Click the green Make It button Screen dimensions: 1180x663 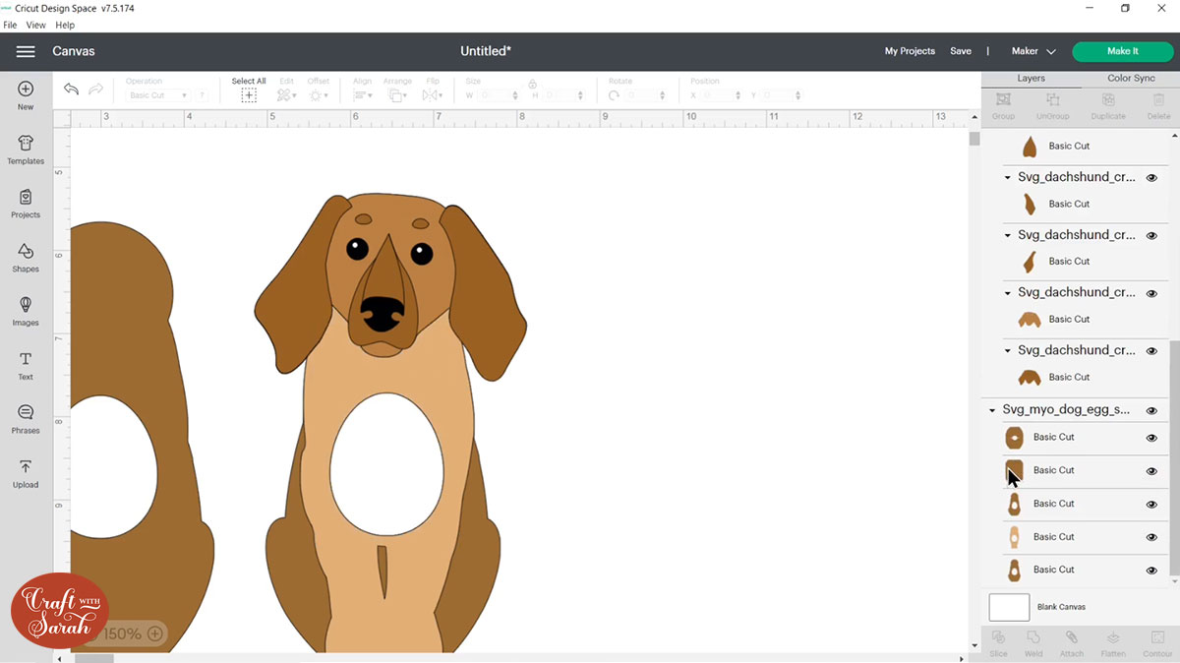1122,51
